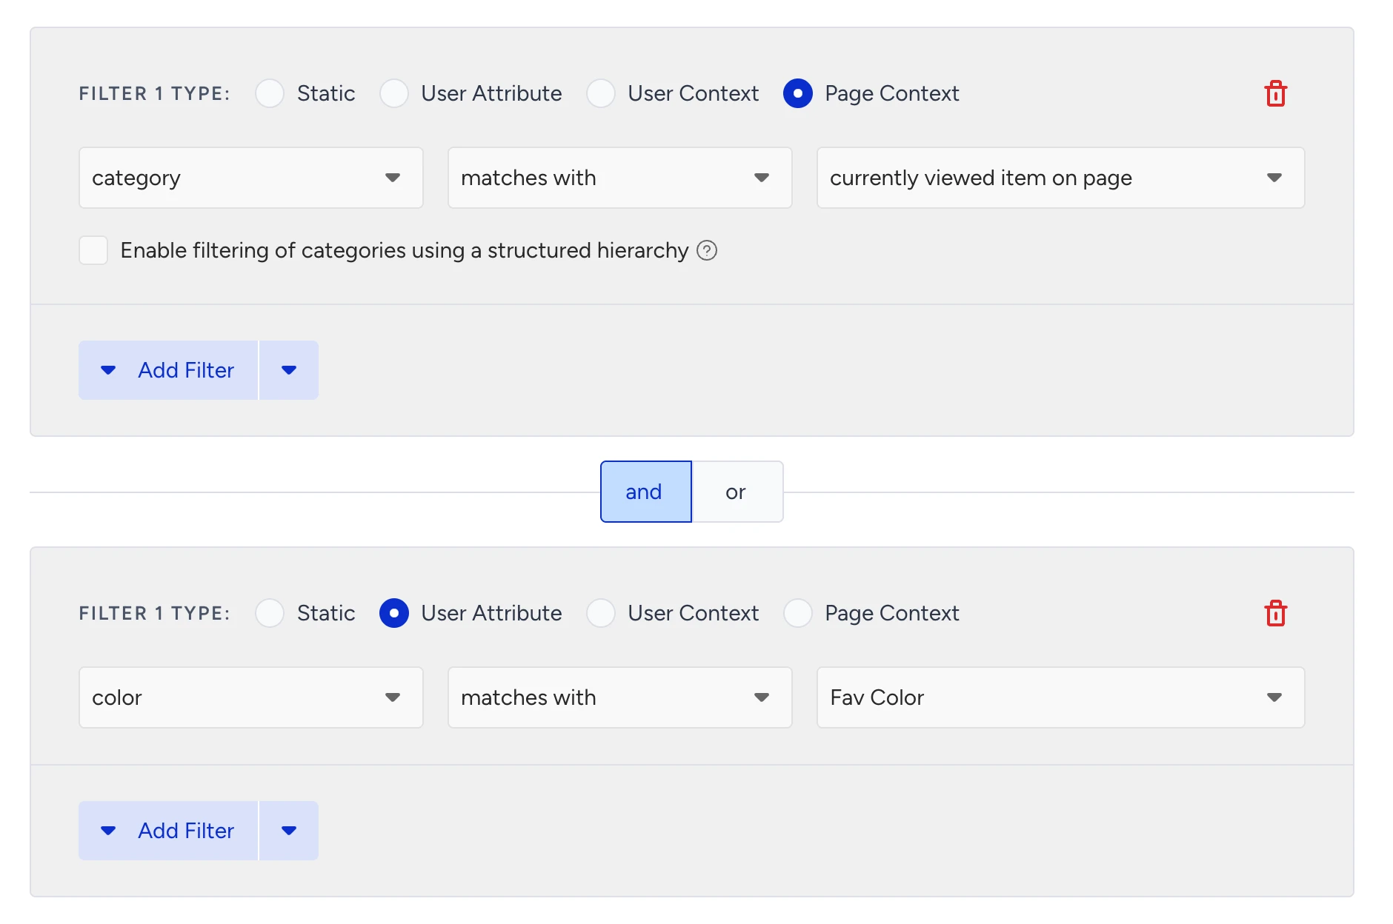Enable structured hierarchy category filtering checkbox
The height and width of the screenshot is (924, 1393).
(93, 251)
